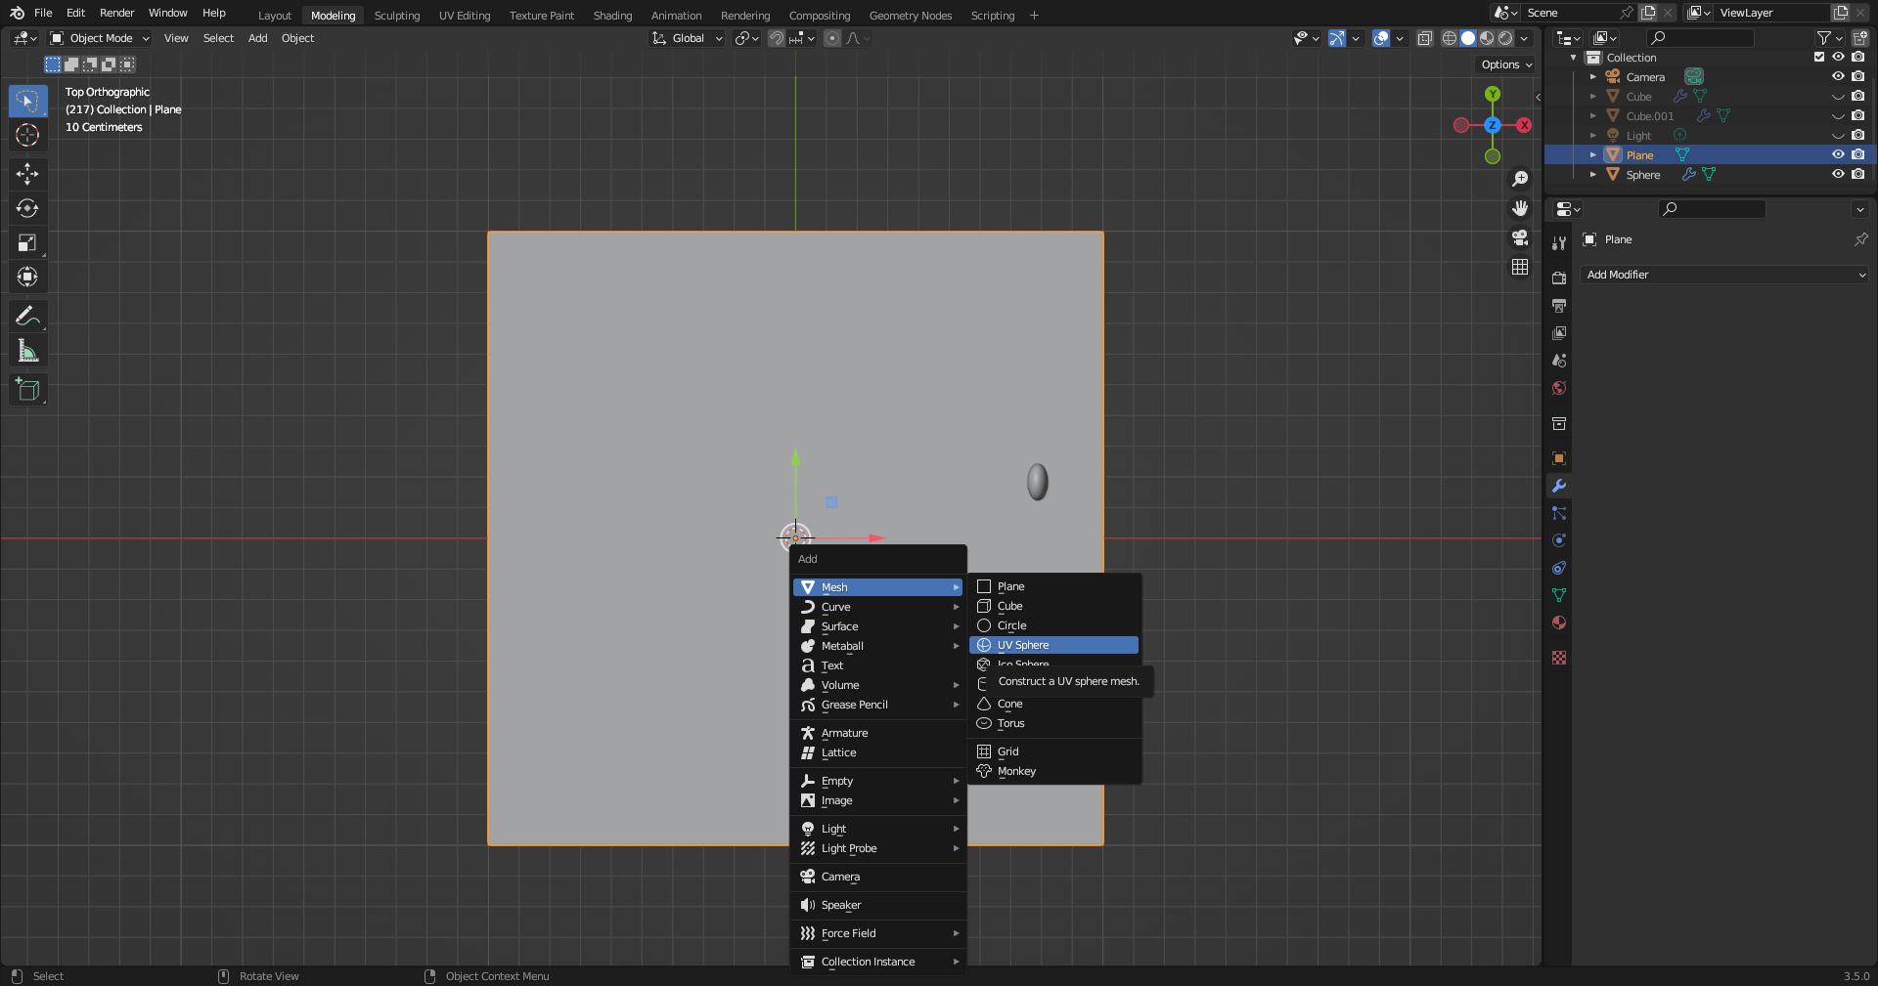Choose Torus from Mesh submenu

[1053, 723]
